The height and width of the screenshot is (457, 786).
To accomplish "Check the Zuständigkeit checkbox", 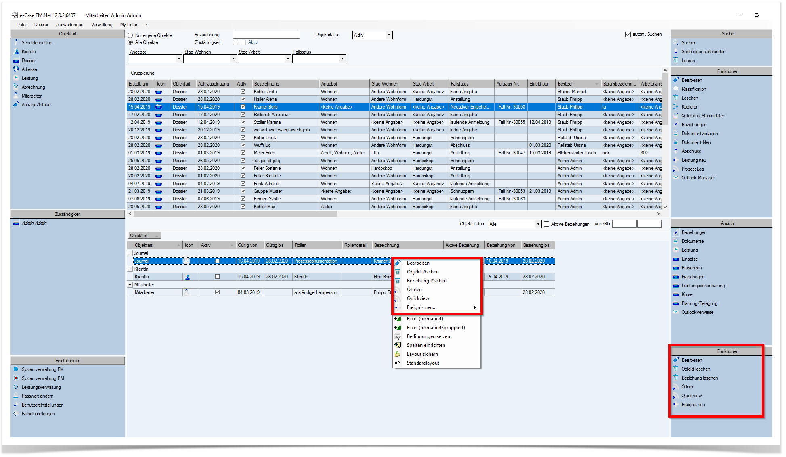I will [236, 43].
